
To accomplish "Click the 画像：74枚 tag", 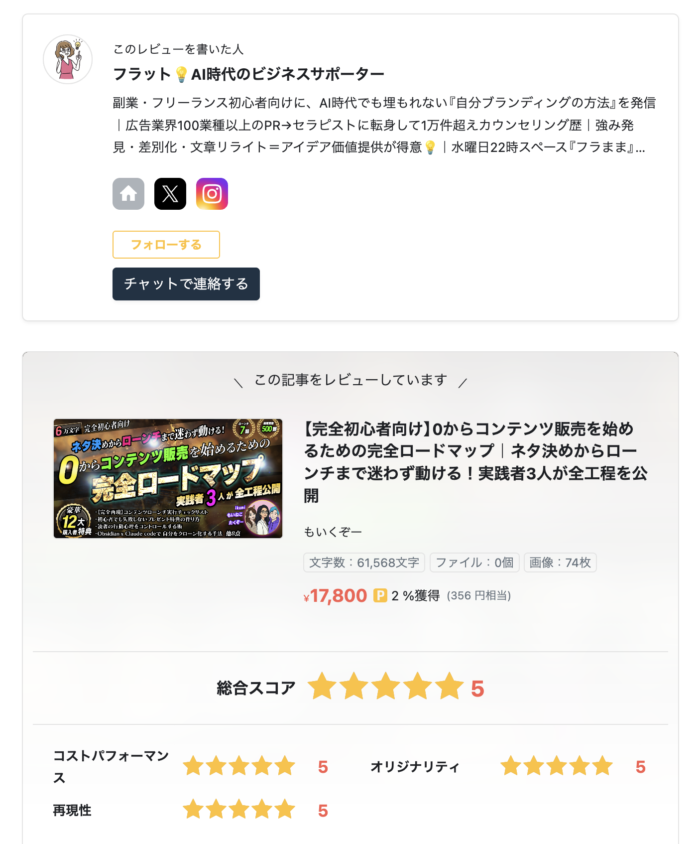I will tap(560, 563).
